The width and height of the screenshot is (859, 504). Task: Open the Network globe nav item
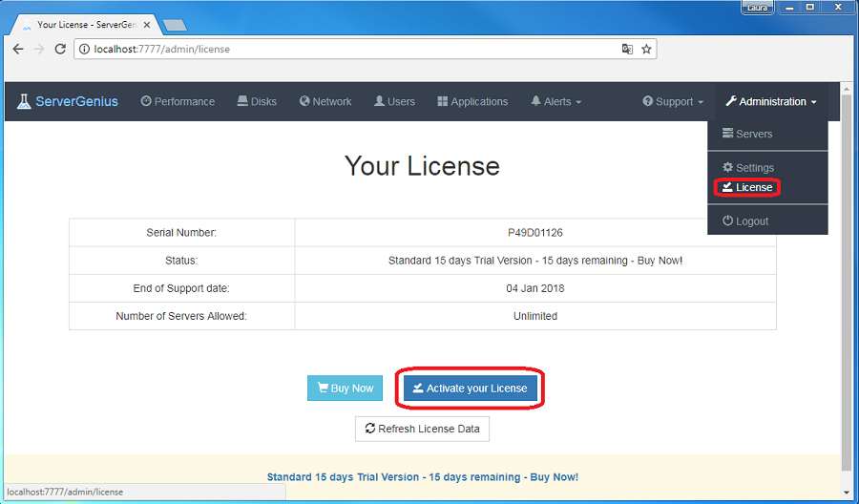tap(325, 101)
